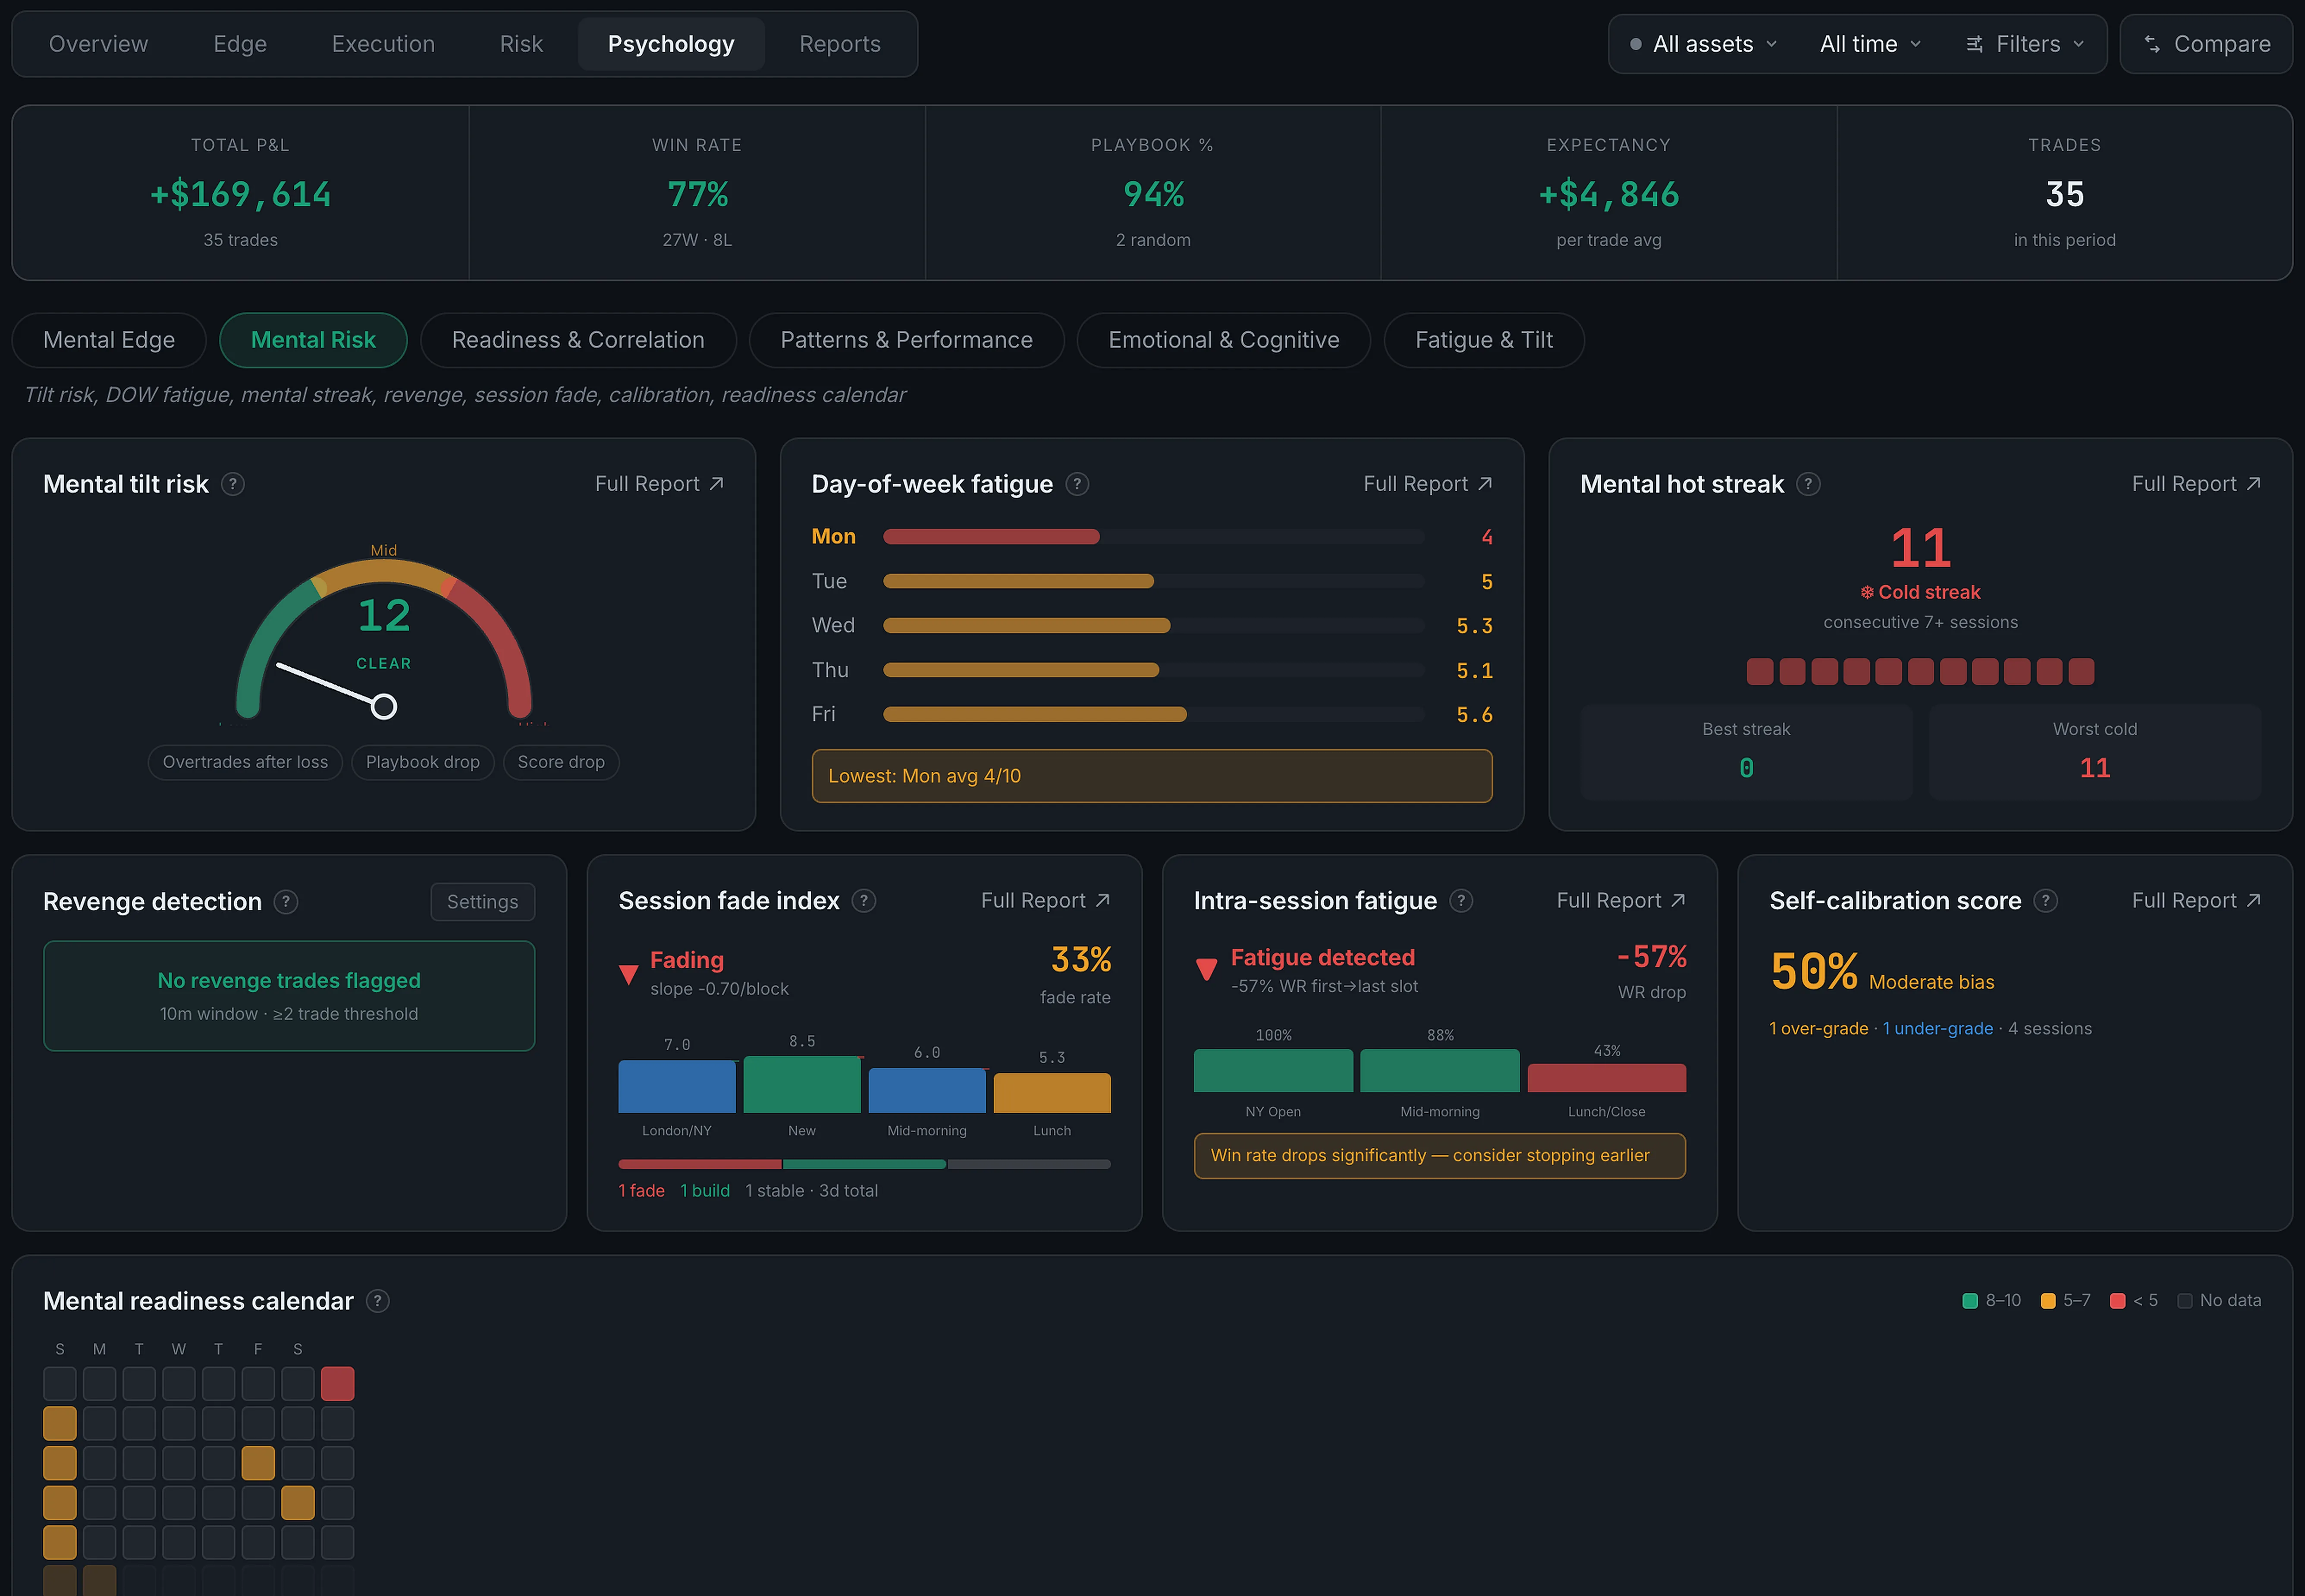Switch to the Reports tab
Image resolution: width=2305 pixels, height=1596 pixels.
coord(840,44)
